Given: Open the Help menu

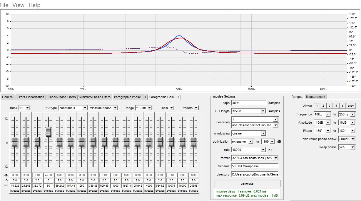Looking at the screenshot, I should pos(34,5).
